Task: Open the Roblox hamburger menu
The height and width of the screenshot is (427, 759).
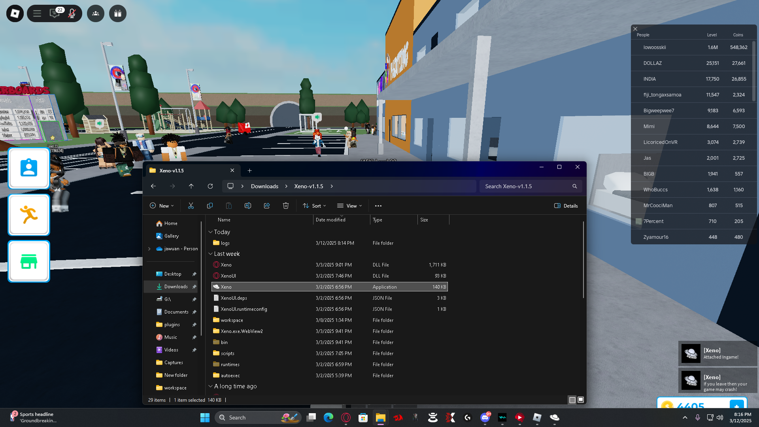Action: pos(37,13)
